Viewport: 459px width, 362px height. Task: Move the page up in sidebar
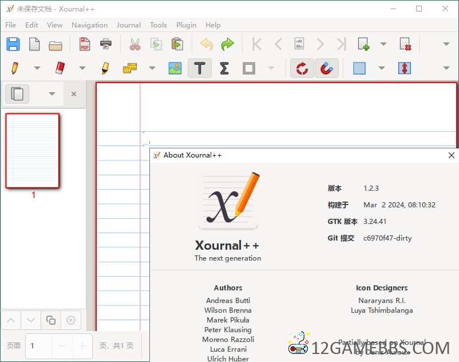(11, 320)
